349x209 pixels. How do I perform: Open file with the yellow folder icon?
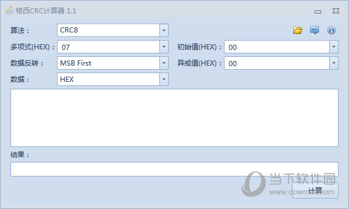298,30
